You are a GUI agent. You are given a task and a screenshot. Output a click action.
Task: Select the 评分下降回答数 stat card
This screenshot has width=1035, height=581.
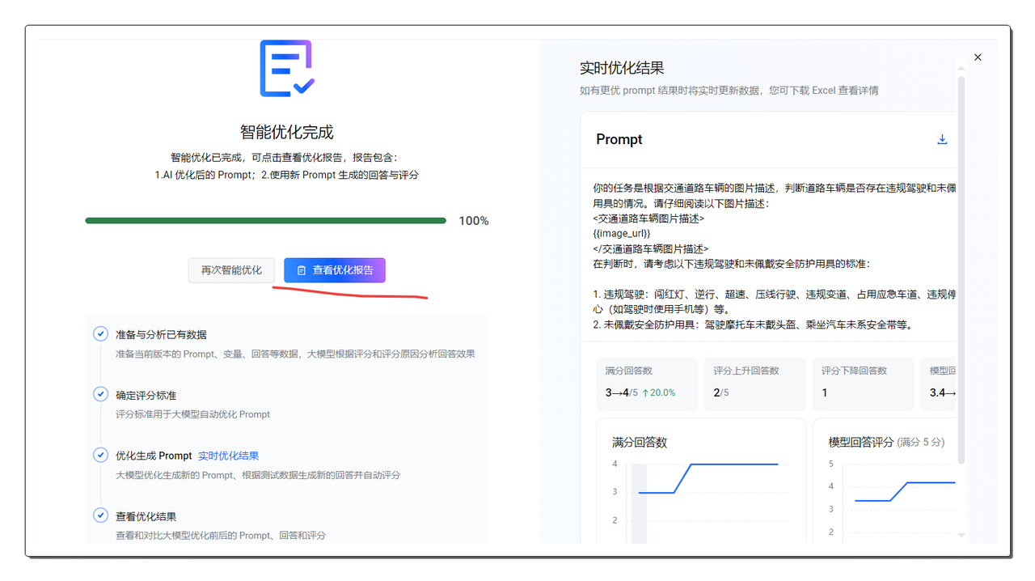point(862,382)
